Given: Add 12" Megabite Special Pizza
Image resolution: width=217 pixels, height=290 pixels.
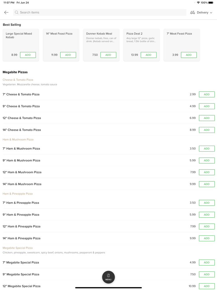Looking at the screenshot, I should (207, 286).
